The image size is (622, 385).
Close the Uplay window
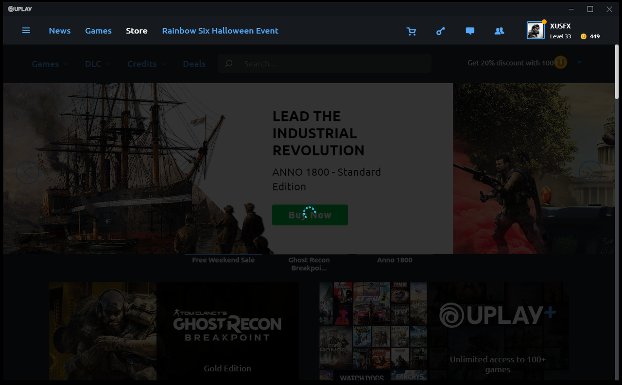click(x=609, y=9)
